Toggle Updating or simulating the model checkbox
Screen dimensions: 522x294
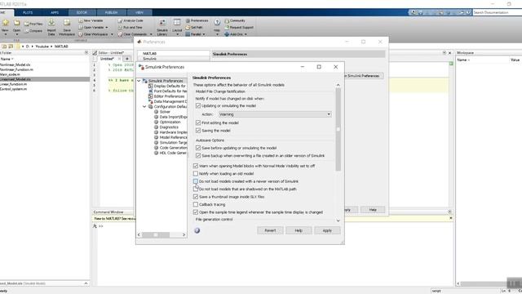pyautogui.click(x=198, y=105)
